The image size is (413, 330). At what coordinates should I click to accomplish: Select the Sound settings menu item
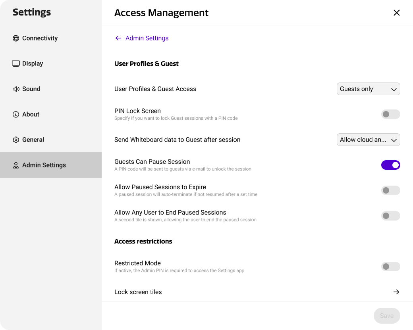point(31,89)
